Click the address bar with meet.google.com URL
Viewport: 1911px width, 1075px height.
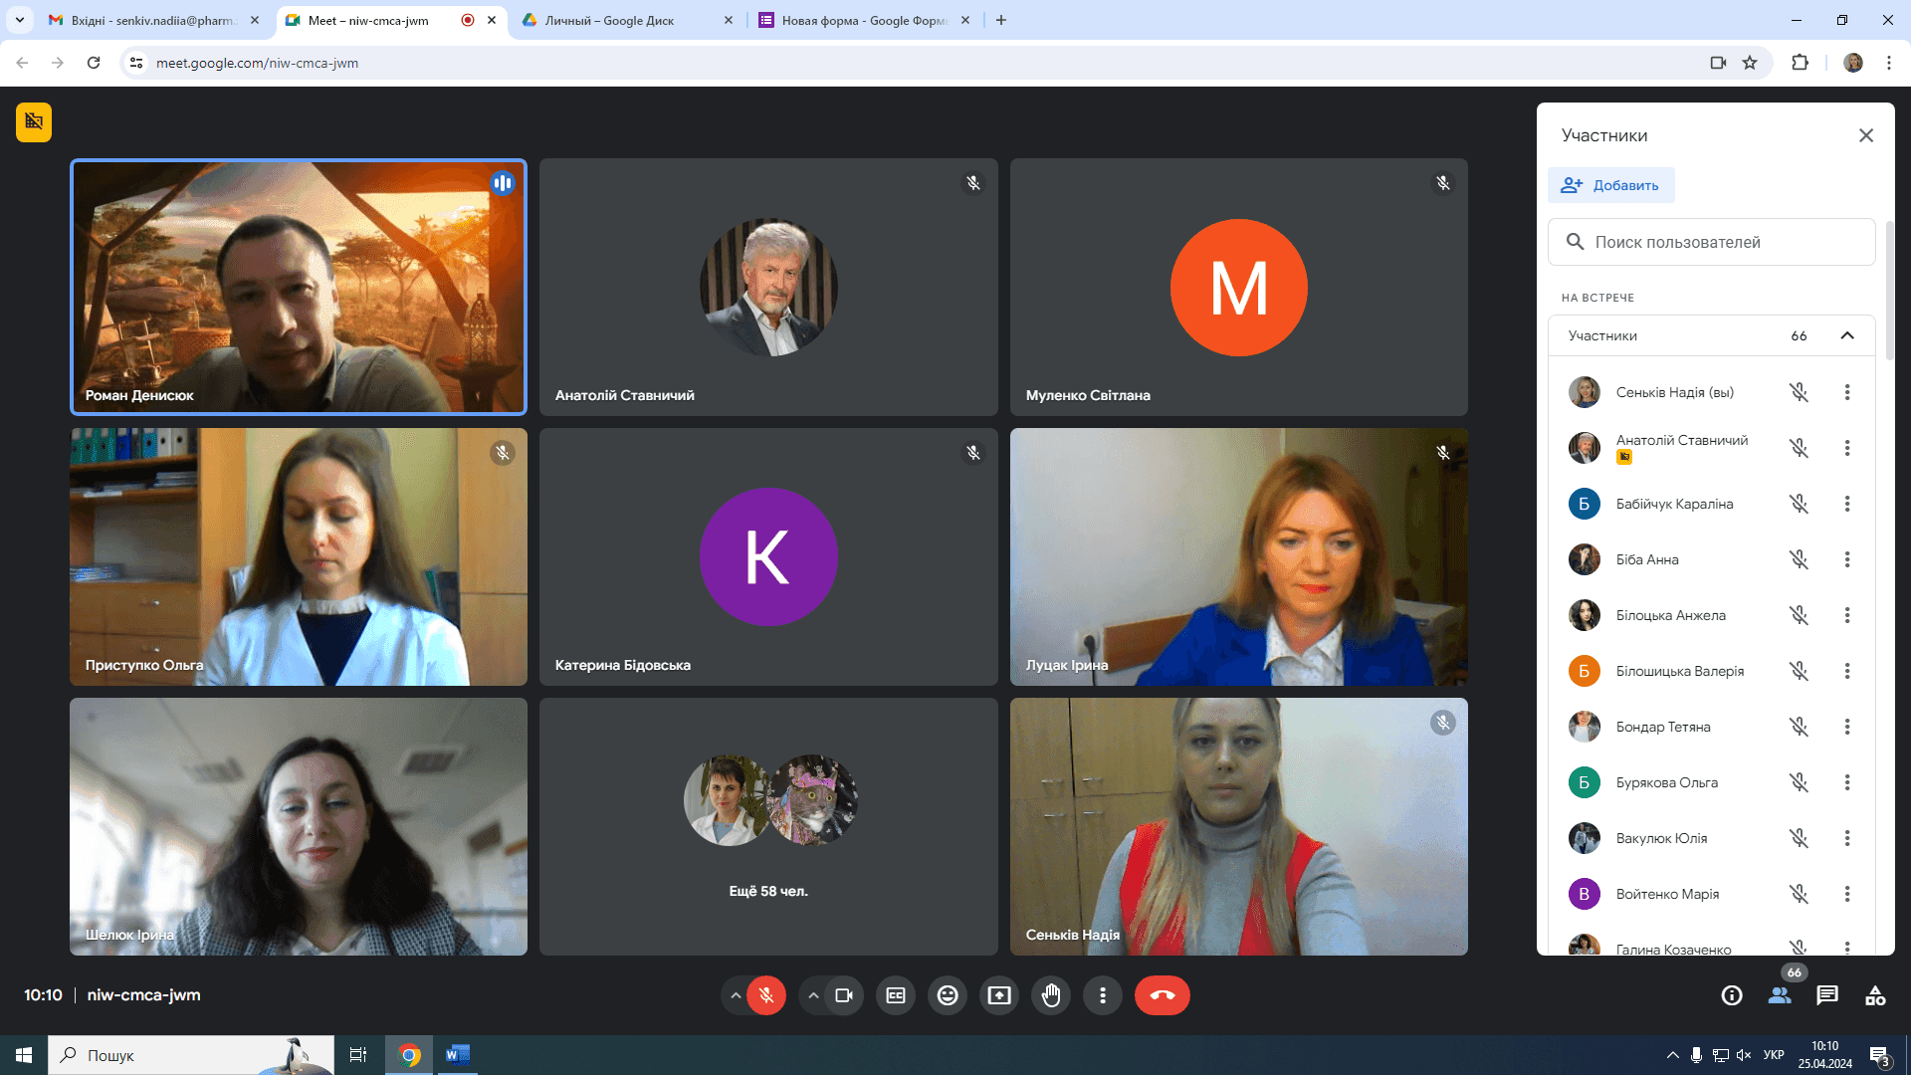click(x=926, y=63)
